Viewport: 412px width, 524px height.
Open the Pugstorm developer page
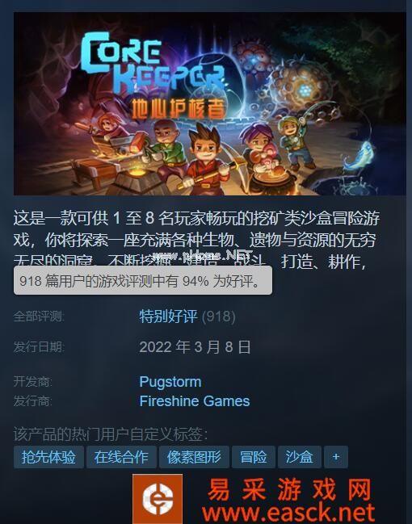pos(170,382)
